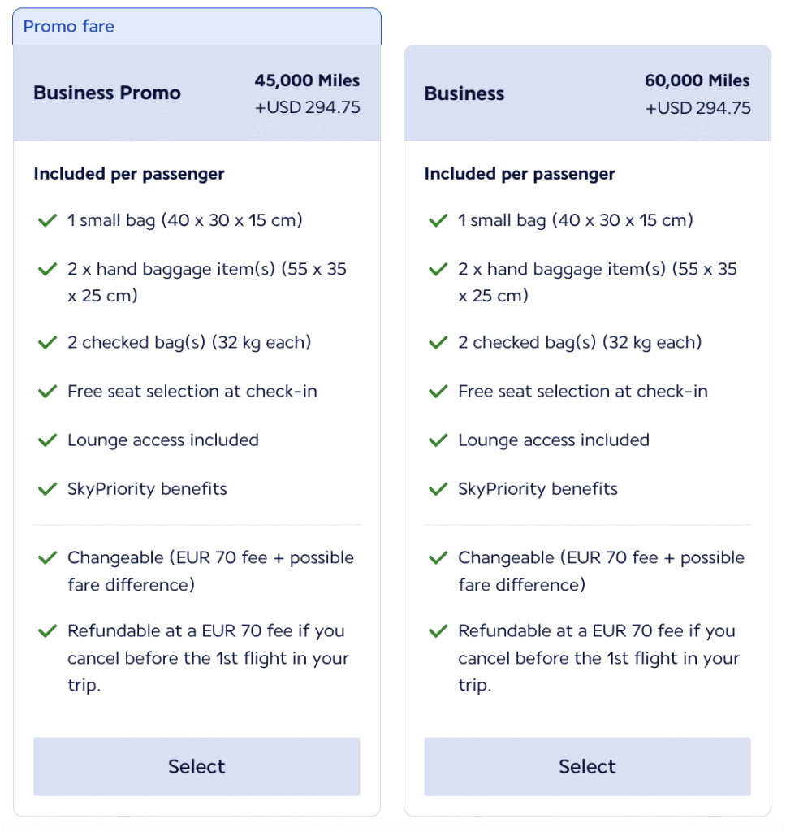Image resolution: width=786 pixels, height=832 pixels.
Task: Click the Promo fare tab label
Action: [x=69, y=26]
